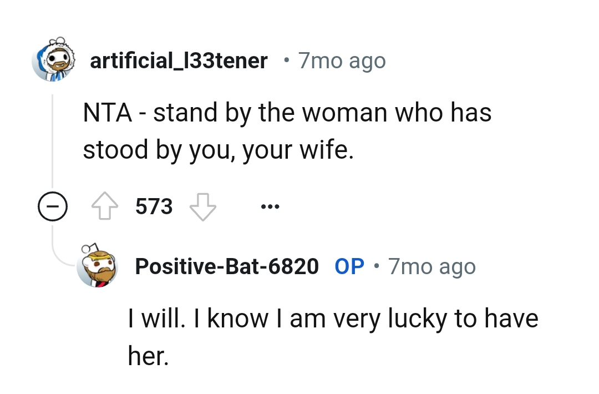The image size is (599, 394).
Task: Open the overflow menu on the comment
Action: pyautogui.click(x=270, y=206)
